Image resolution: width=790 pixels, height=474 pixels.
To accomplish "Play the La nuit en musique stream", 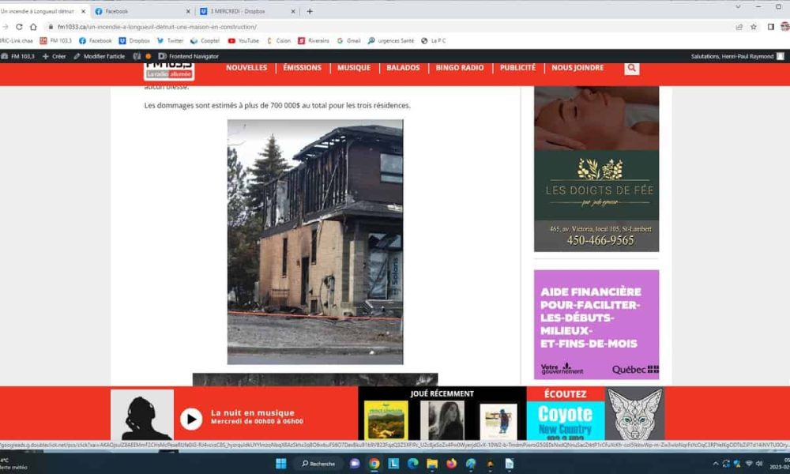I will tap(191, 418).
